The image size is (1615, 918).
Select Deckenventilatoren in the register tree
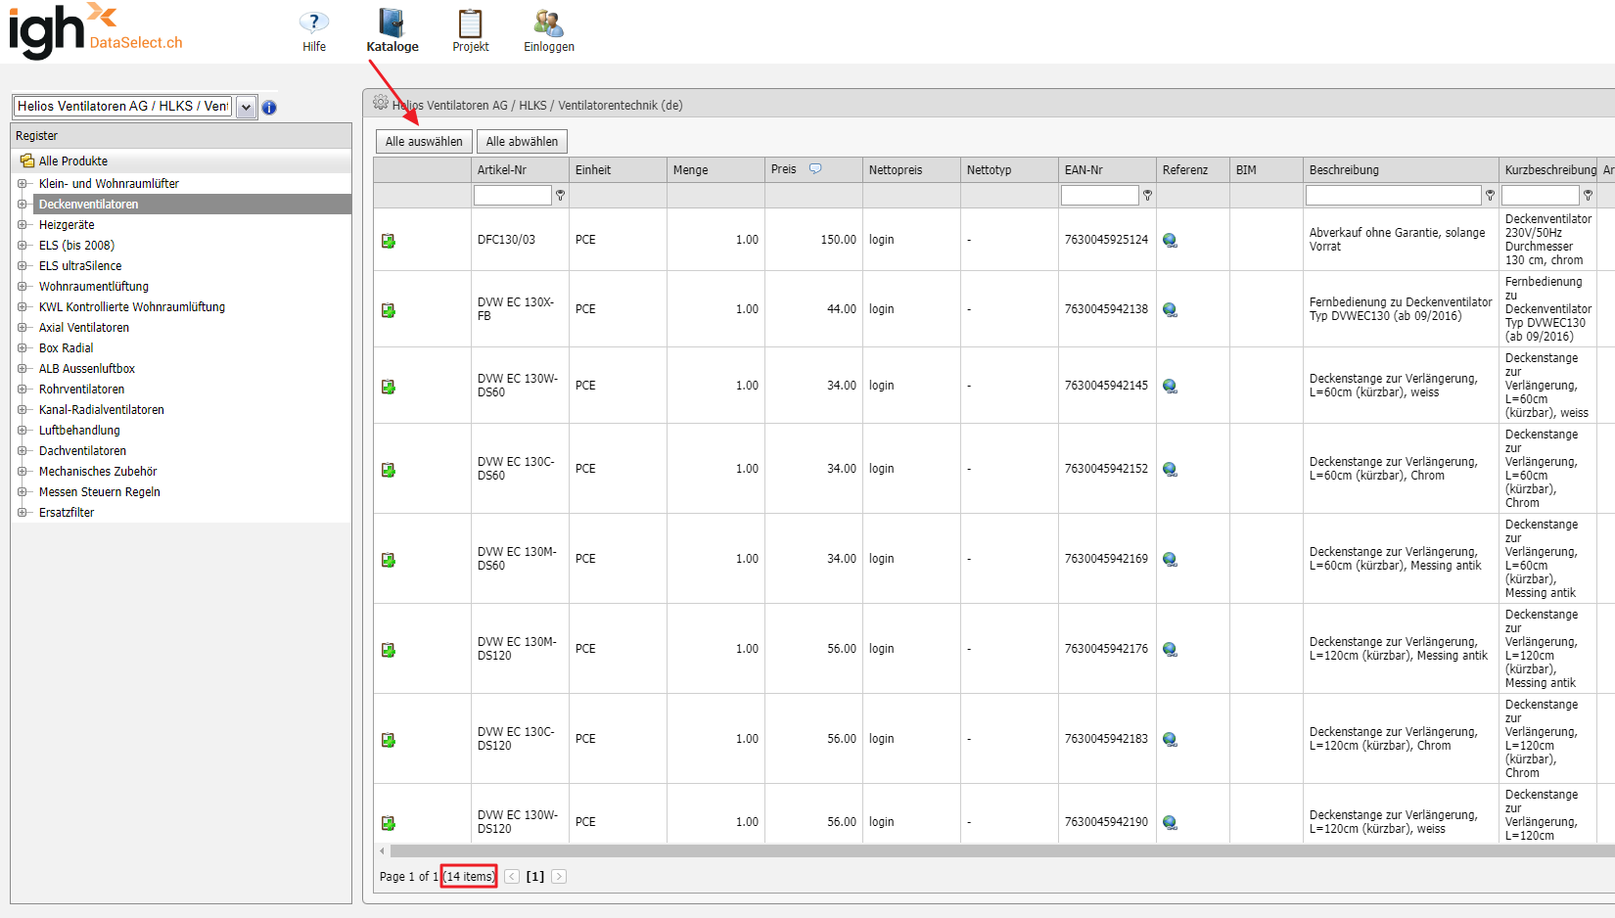pyautogui.click(x=89, y=205)
